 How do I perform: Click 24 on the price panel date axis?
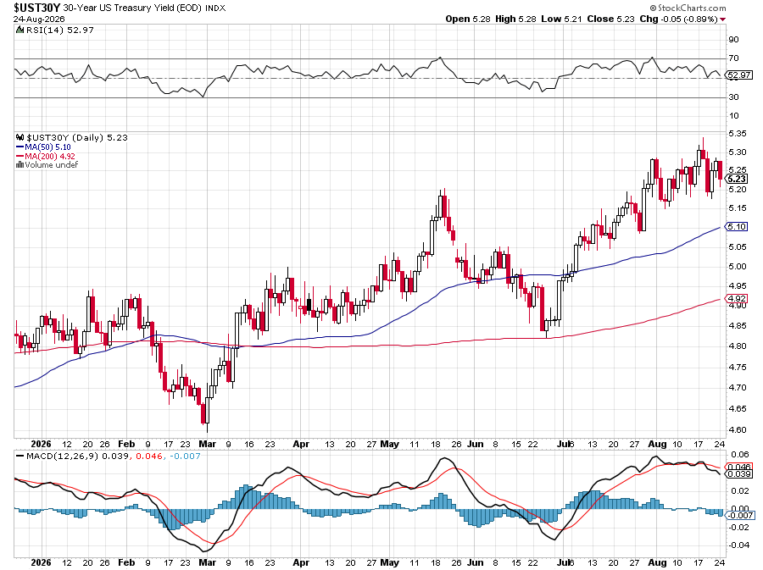[x=720, y=444]
